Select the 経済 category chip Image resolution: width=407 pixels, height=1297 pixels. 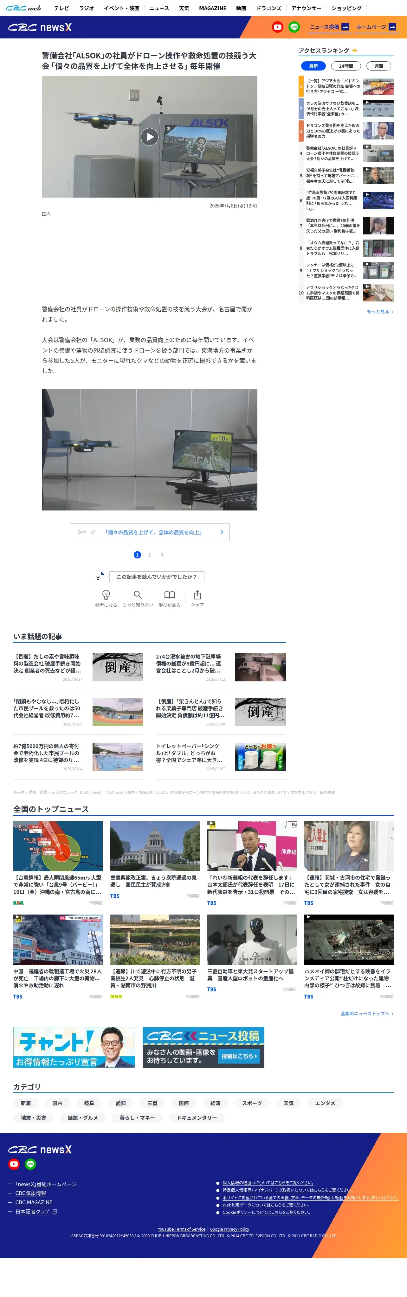[x=216, y=1103]
